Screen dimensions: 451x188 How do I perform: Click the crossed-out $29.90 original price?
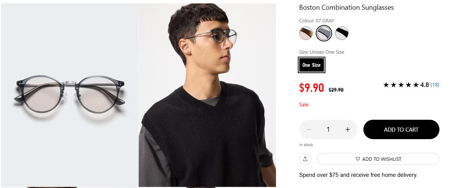(x=336, y=90)
